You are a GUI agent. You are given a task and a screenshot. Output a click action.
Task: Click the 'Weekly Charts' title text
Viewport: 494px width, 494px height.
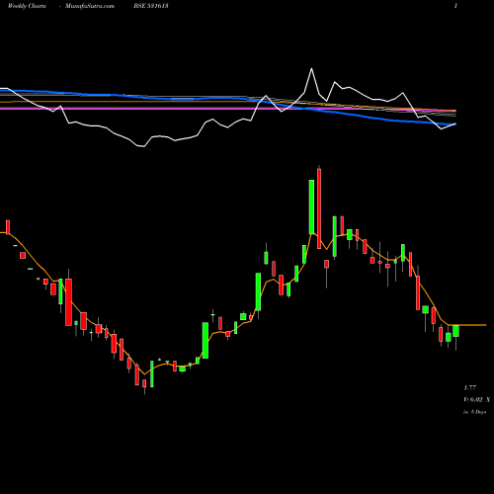click(x=27, y=6)
